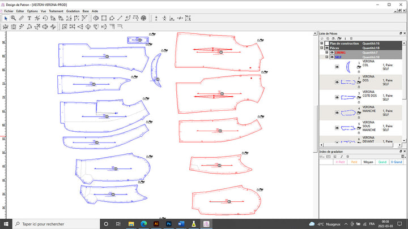The image size is (408, 229).
Task: Open the layout menu icon in Index de gradation
Action: point(403,157)
